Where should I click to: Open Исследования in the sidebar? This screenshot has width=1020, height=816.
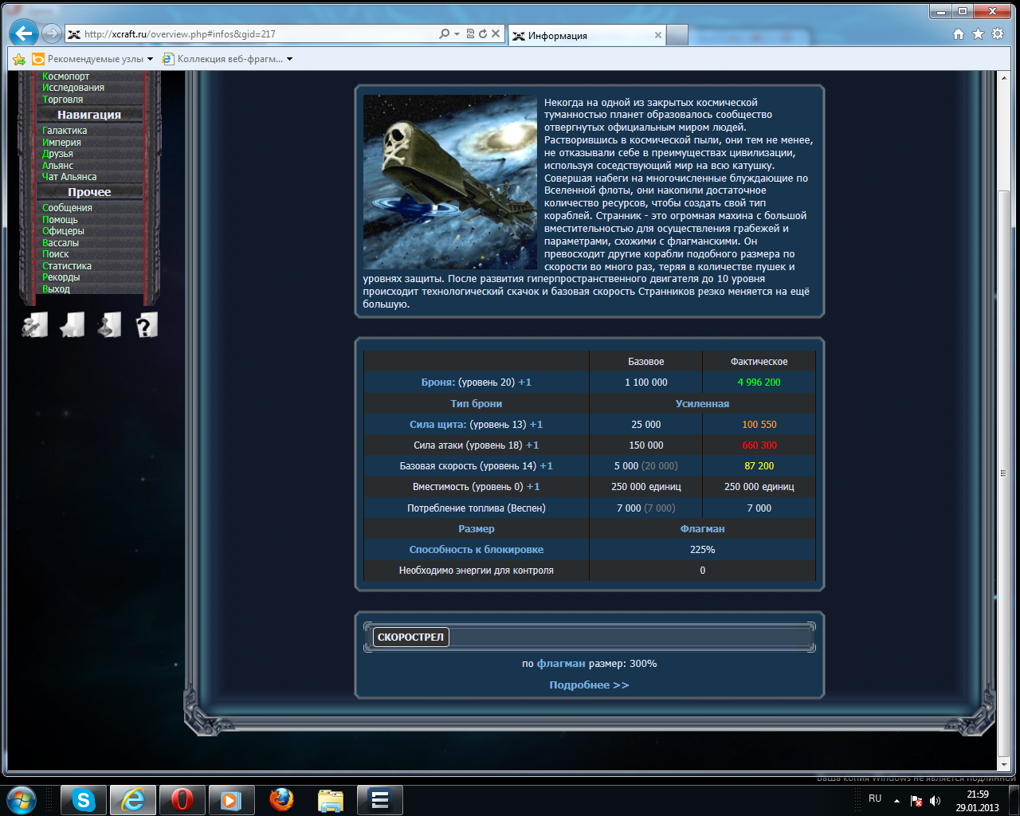[73, 88]
